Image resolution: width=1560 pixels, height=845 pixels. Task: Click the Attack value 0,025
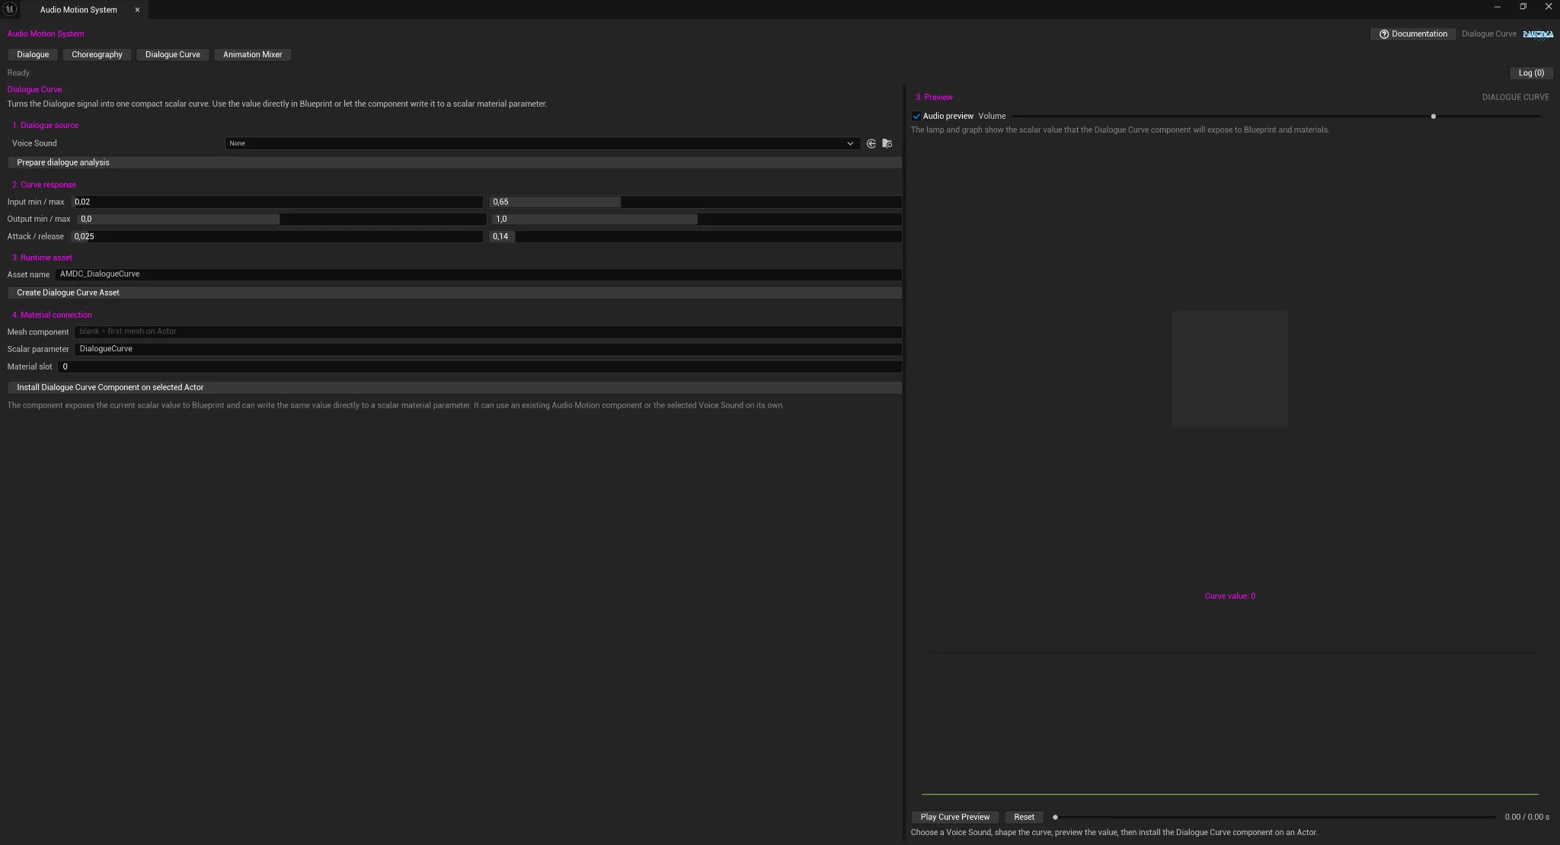click(277, 237)
